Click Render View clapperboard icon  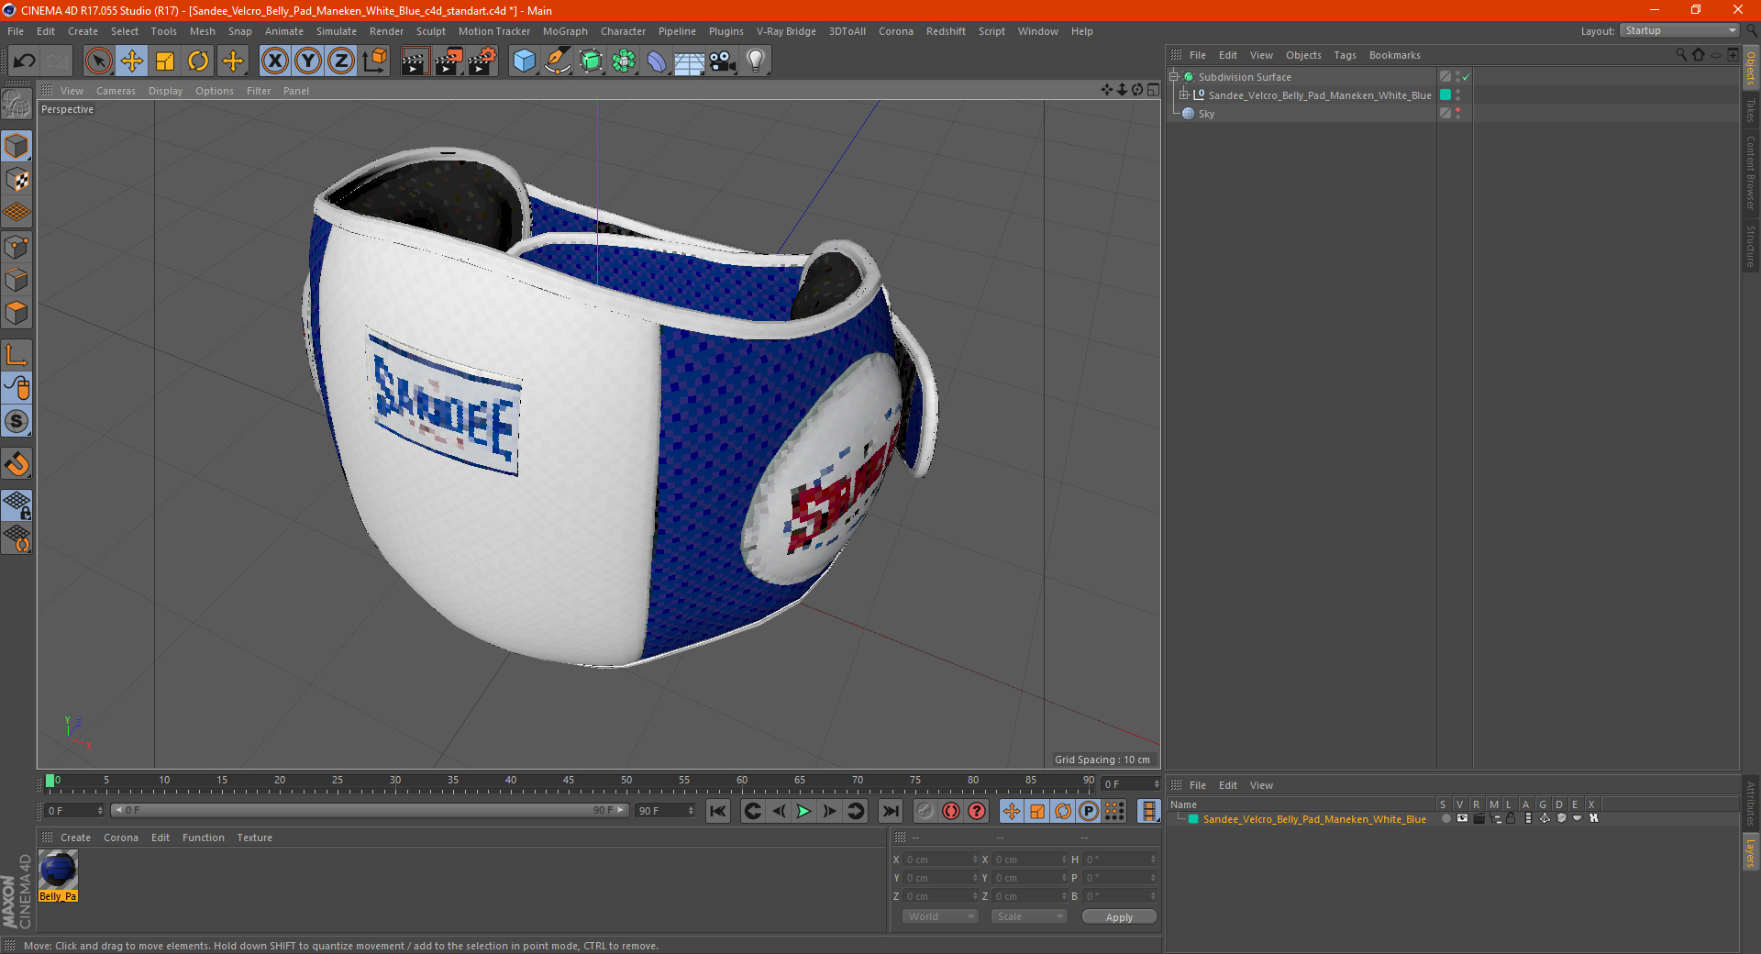(x=415, y=61)
